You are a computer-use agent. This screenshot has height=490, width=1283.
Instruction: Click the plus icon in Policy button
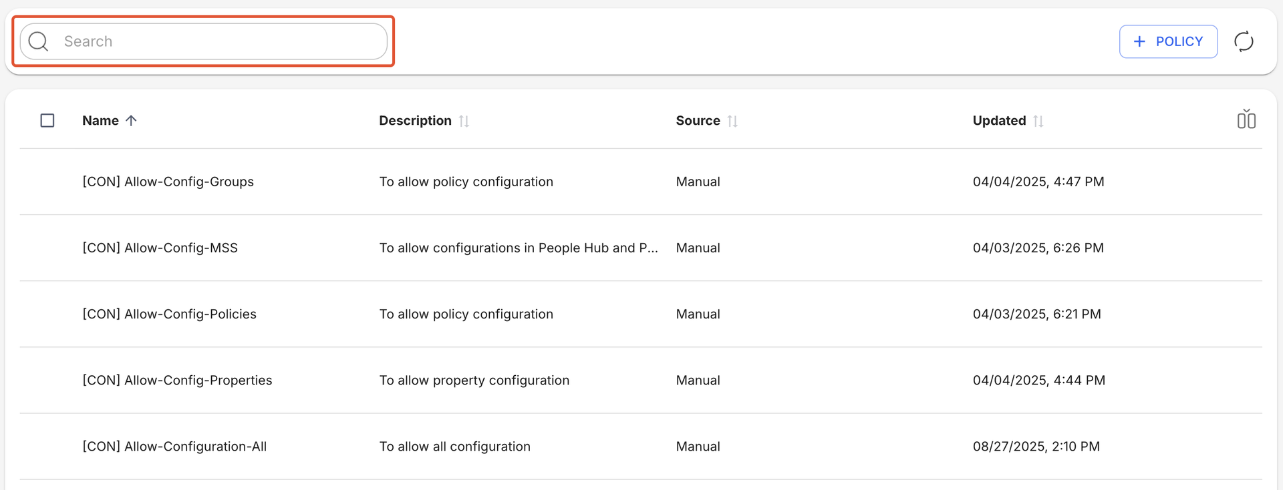click(x=1139, y=41)
